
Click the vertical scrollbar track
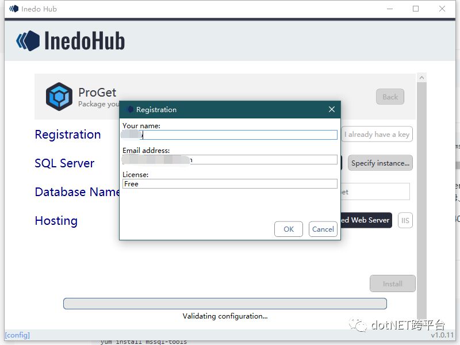point(421,200)
